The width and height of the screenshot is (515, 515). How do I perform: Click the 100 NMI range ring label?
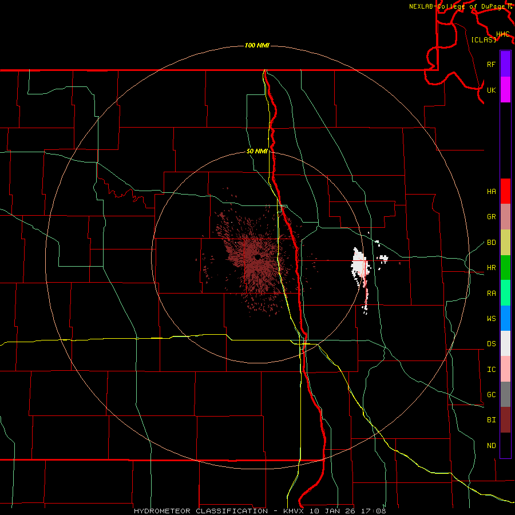pyautogui.click(x=257, y=45)
